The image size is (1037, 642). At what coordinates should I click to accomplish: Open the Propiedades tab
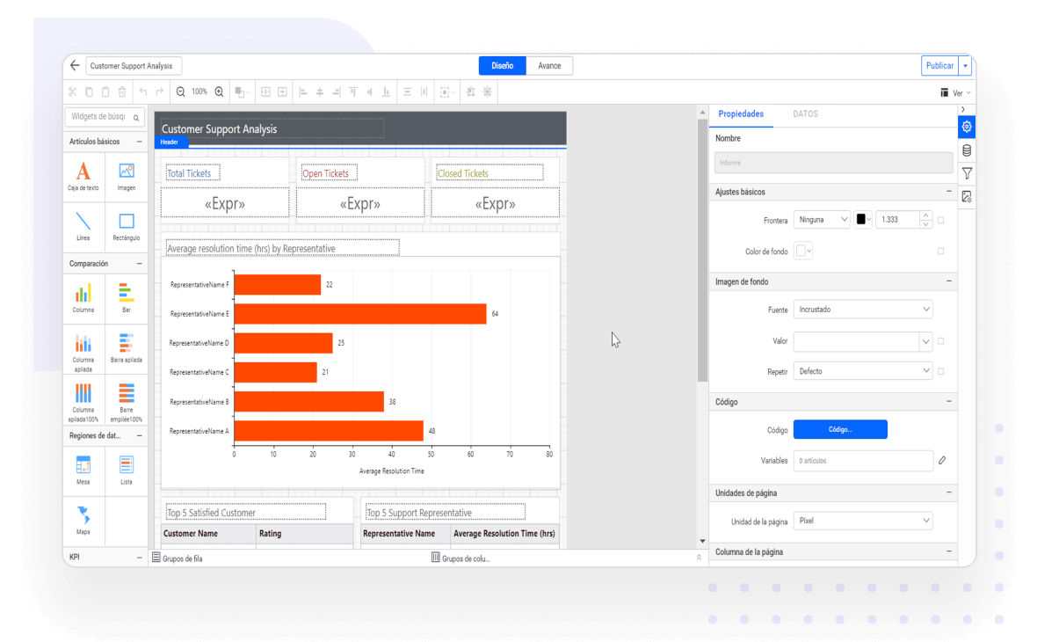pos(741,113)
